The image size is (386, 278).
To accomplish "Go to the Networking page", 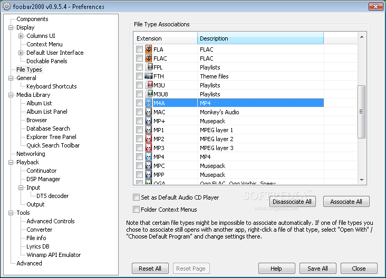I will [31, 154].
